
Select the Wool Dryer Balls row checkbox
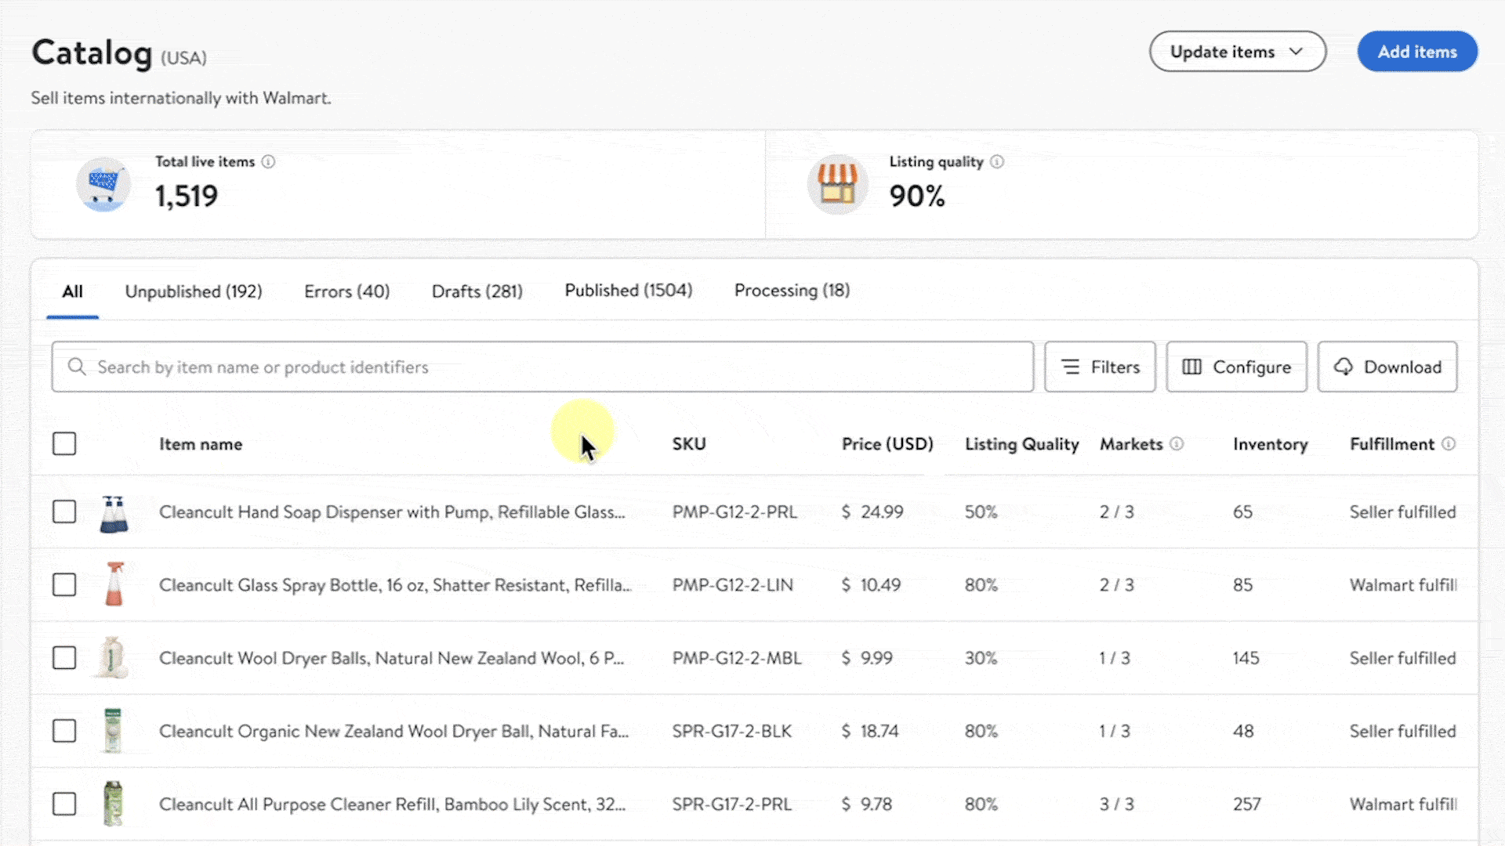[64, 658]
